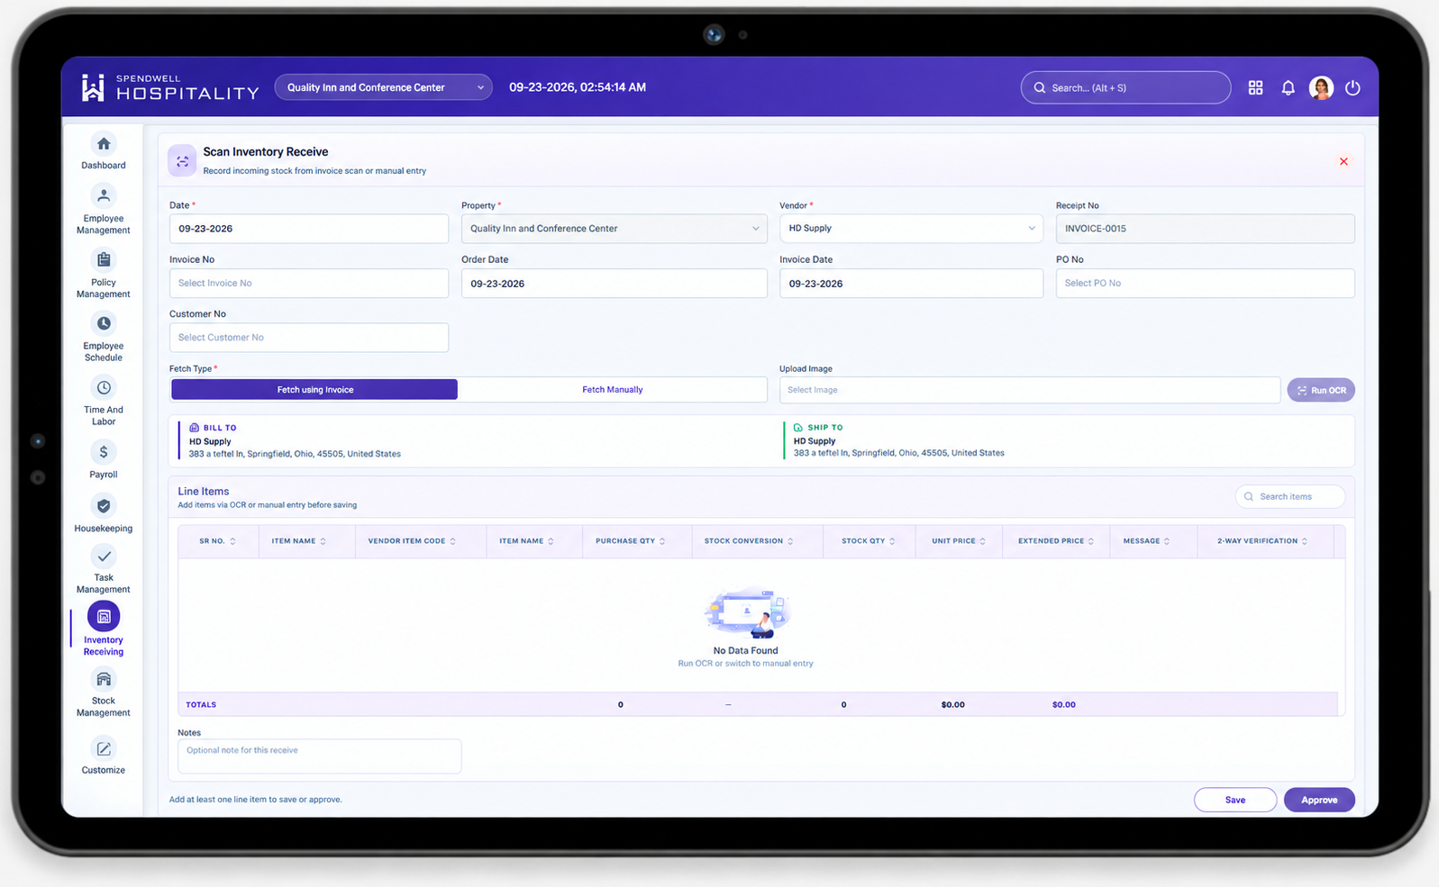Screen dimensions: 1439x887
Task: Open Stock Management in the sidebar
Action: pyautogui.click(x=104, y=692)
